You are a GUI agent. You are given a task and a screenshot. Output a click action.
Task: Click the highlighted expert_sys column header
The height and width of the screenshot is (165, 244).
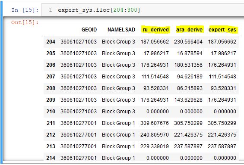222,30
